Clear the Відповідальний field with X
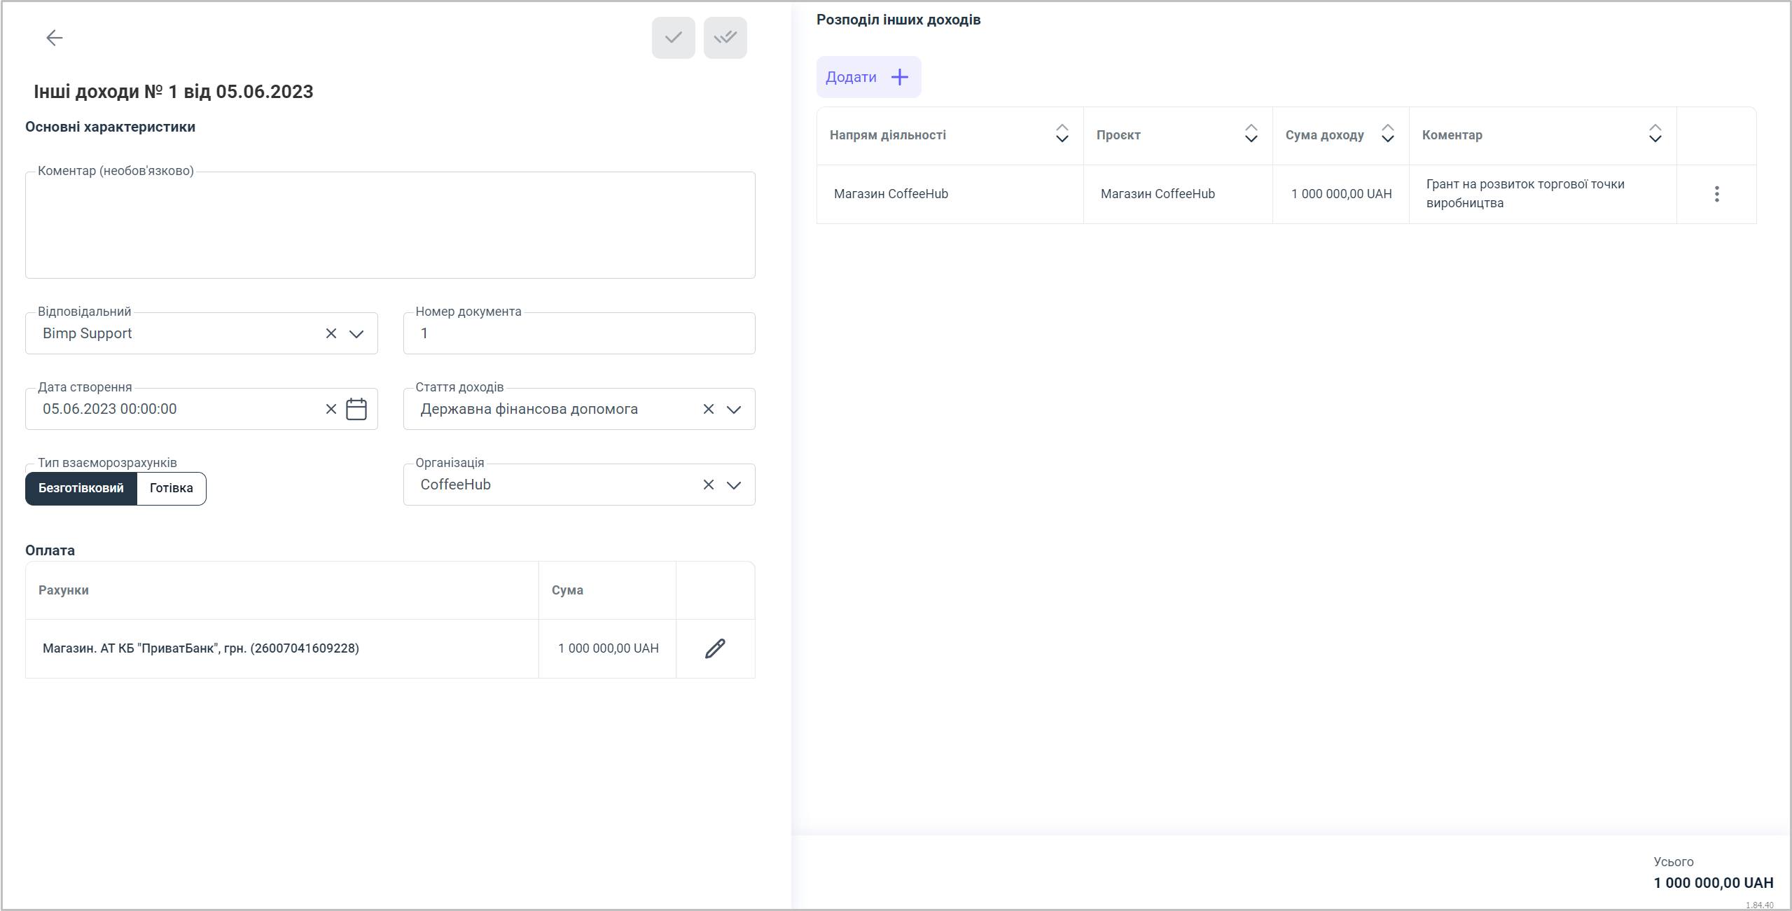This screenshot has width=1792, height=911. (331, 333)
